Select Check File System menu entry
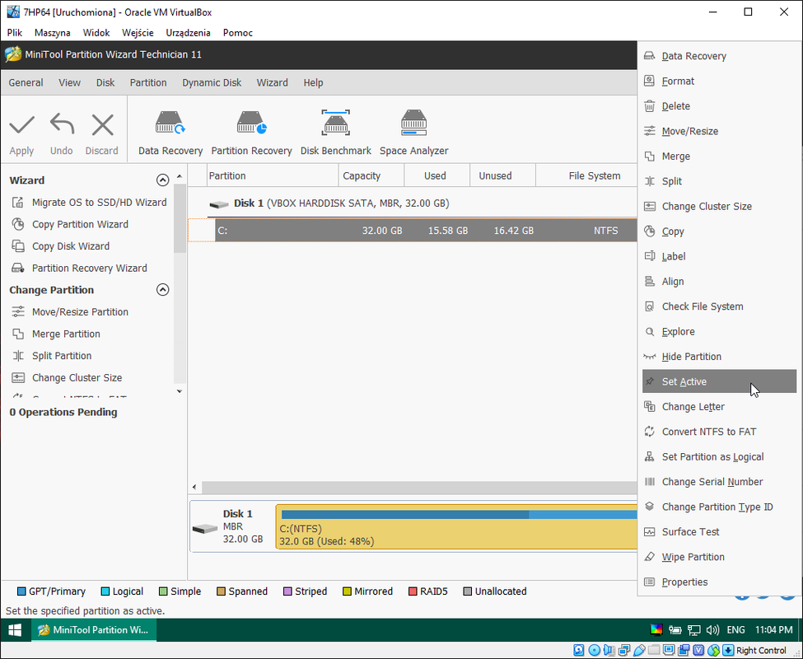 click(x=719, y=306)
